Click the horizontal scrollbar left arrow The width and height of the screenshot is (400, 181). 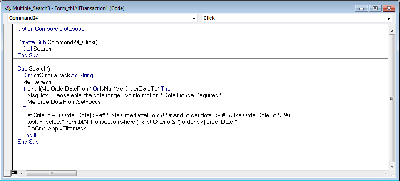pos(22,173)
